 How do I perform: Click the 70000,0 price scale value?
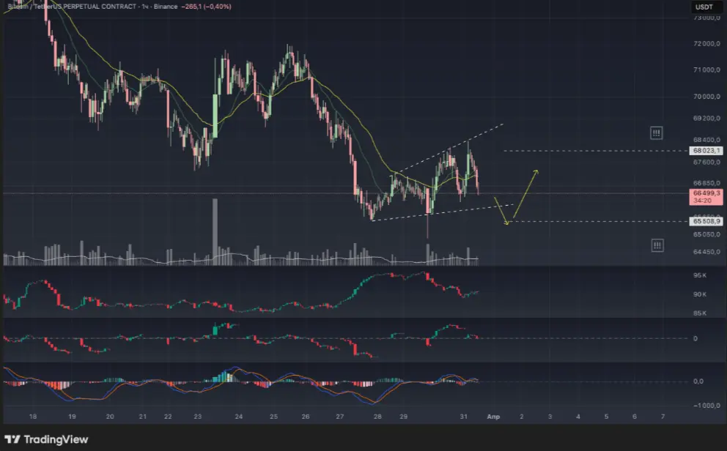(x=706, y=97)
